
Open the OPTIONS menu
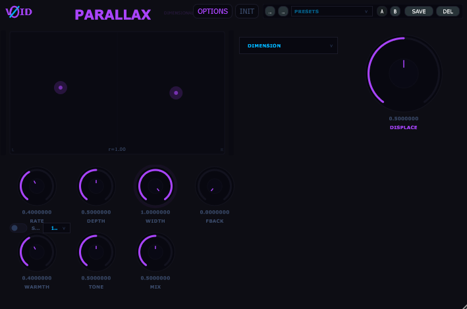[x=213, y=11]
